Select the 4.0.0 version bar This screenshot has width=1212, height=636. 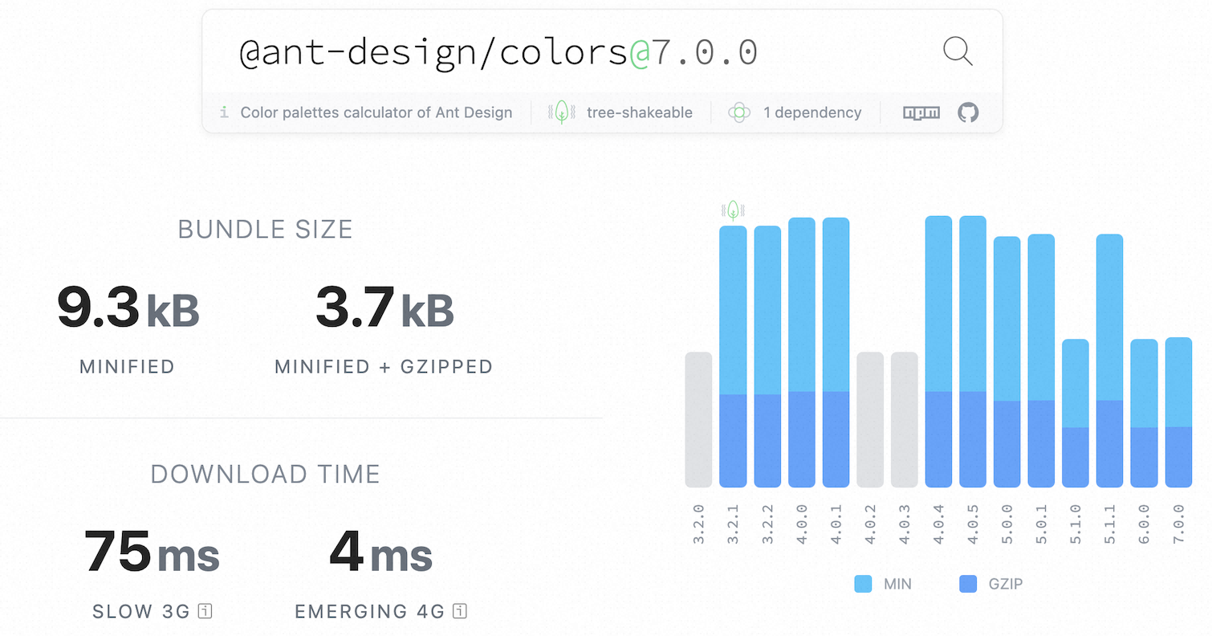[x=802, y=353]
